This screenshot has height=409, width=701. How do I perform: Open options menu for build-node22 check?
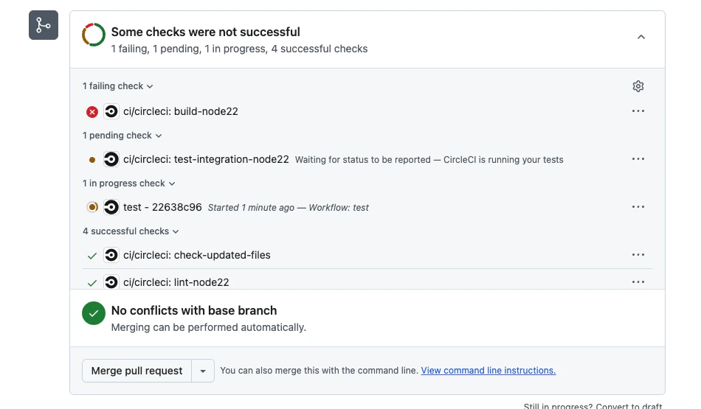(638, 111)
